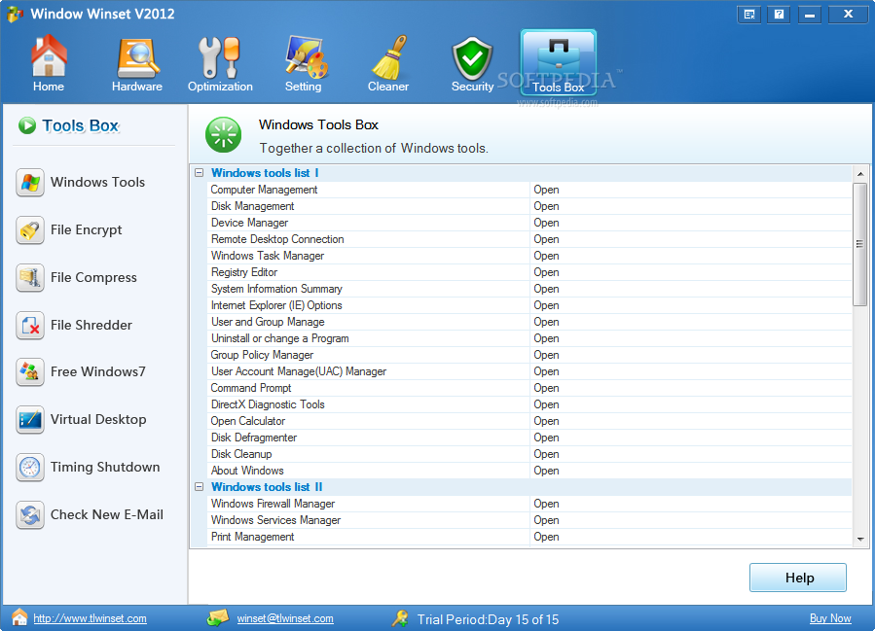
Task: Select the Check New E-Mail sidebar label
Action: tap(107, 514)
